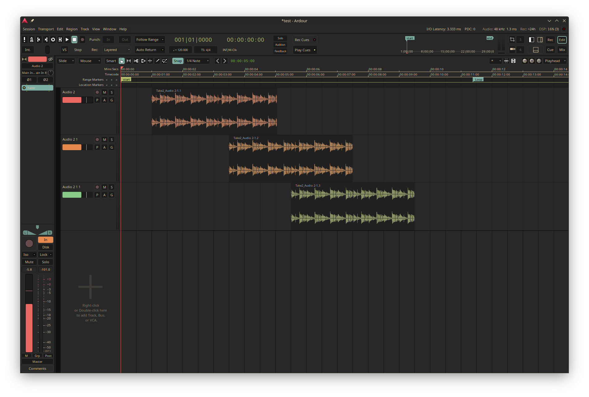Toggle Snap to grid
The image size is (589, 397).
178,61
